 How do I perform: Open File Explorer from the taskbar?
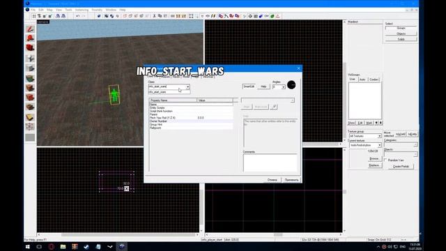click(63, 247)
